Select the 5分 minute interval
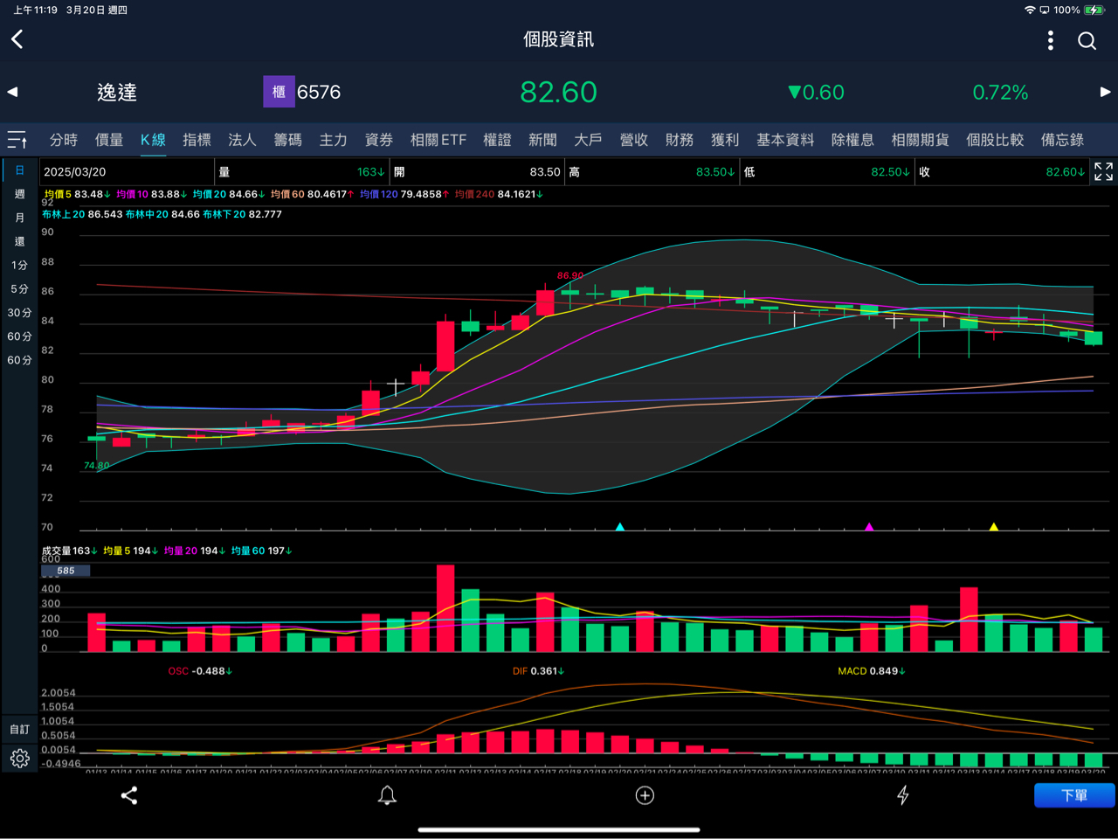The image size is (1118, 839). (19, 288)
